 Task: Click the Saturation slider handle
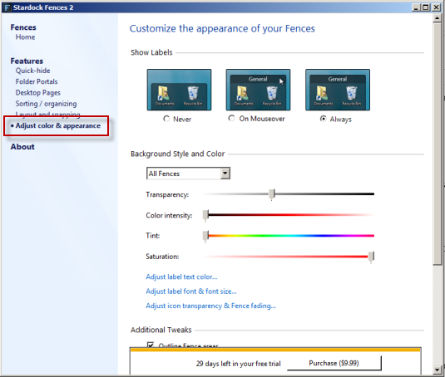click(x=371, y=257)
